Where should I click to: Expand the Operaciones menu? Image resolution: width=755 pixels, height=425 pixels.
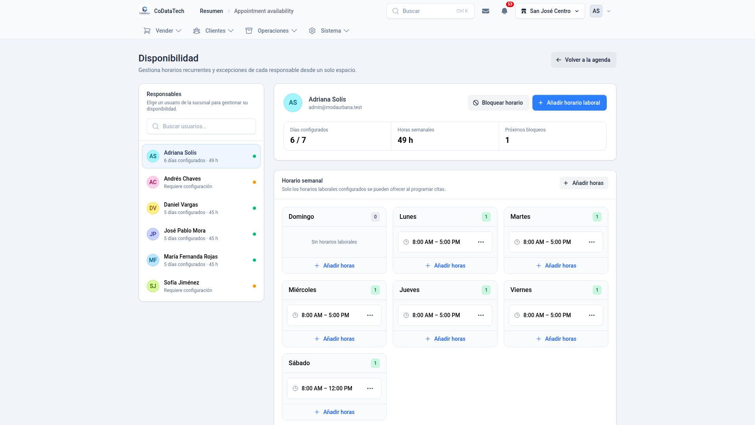(x=271, y=31)
